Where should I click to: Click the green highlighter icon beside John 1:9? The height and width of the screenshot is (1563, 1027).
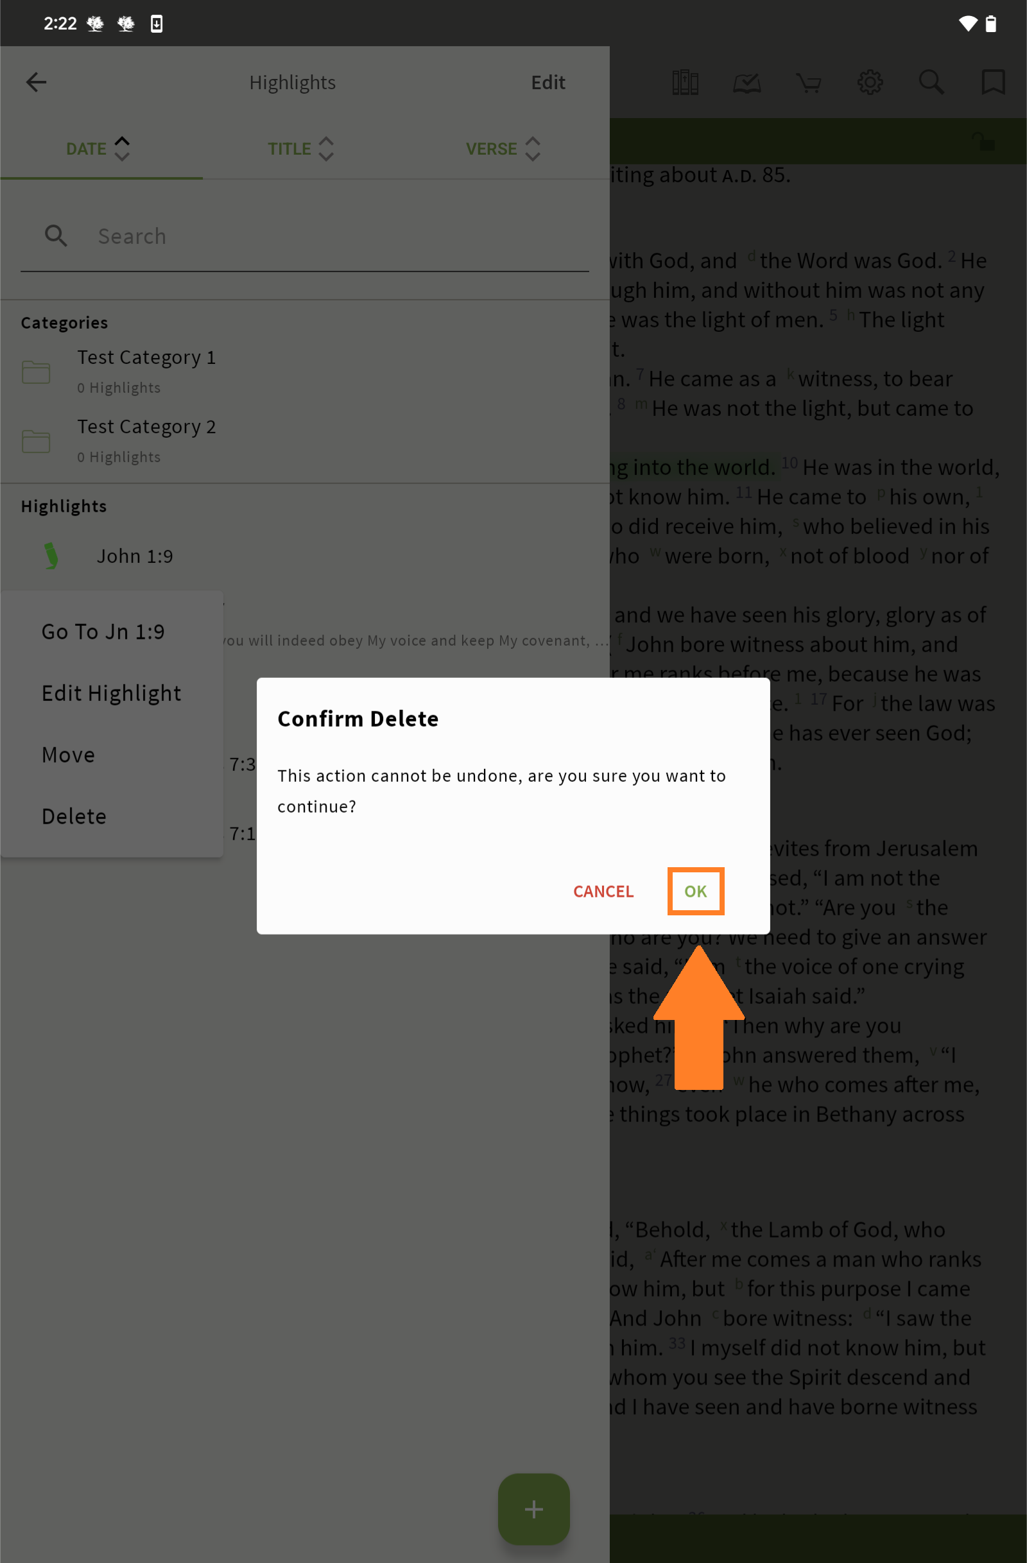[51, 556]
